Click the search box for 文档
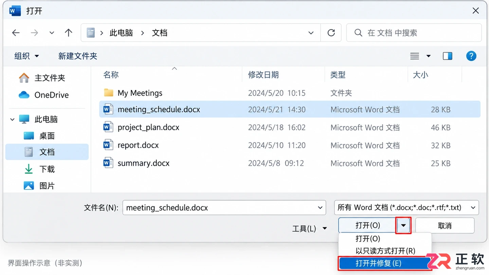The image size is (489, 275). point(414,33)
